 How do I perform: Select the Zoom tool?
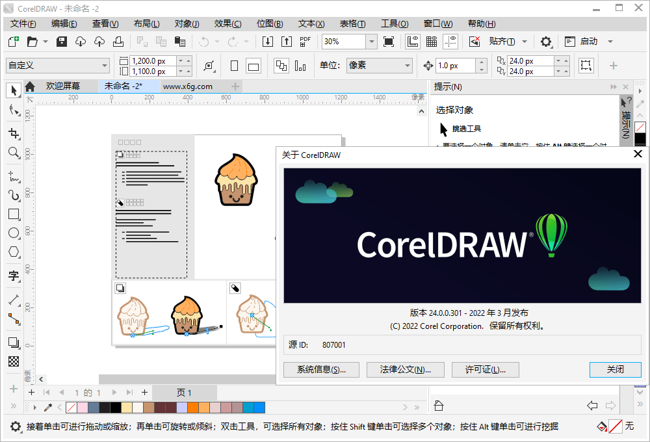(14, 152)
